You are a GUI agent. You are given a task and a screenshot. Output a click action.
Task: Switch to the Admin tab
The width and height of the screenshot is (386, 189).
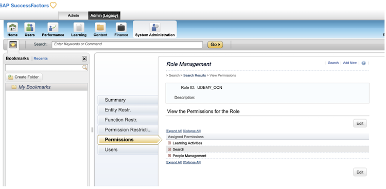click(74, 15)
